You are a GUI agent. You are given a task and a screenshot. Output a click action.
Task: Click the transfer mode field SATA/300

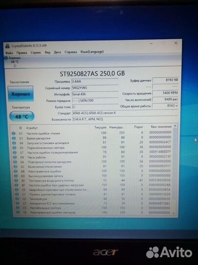(x=95, y=101)
